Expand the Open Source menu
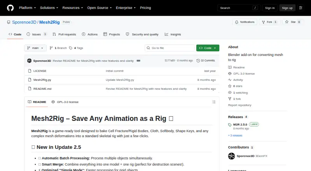The height and width of the screenshot is (171, 311). point(100,8)
